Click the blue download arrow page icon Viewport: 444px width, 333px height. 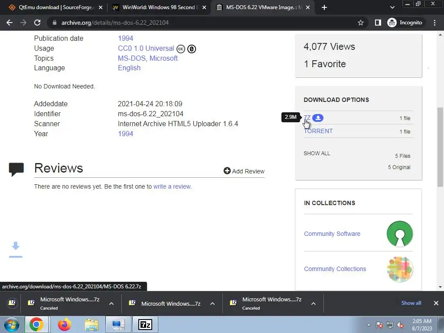(16, 250)
